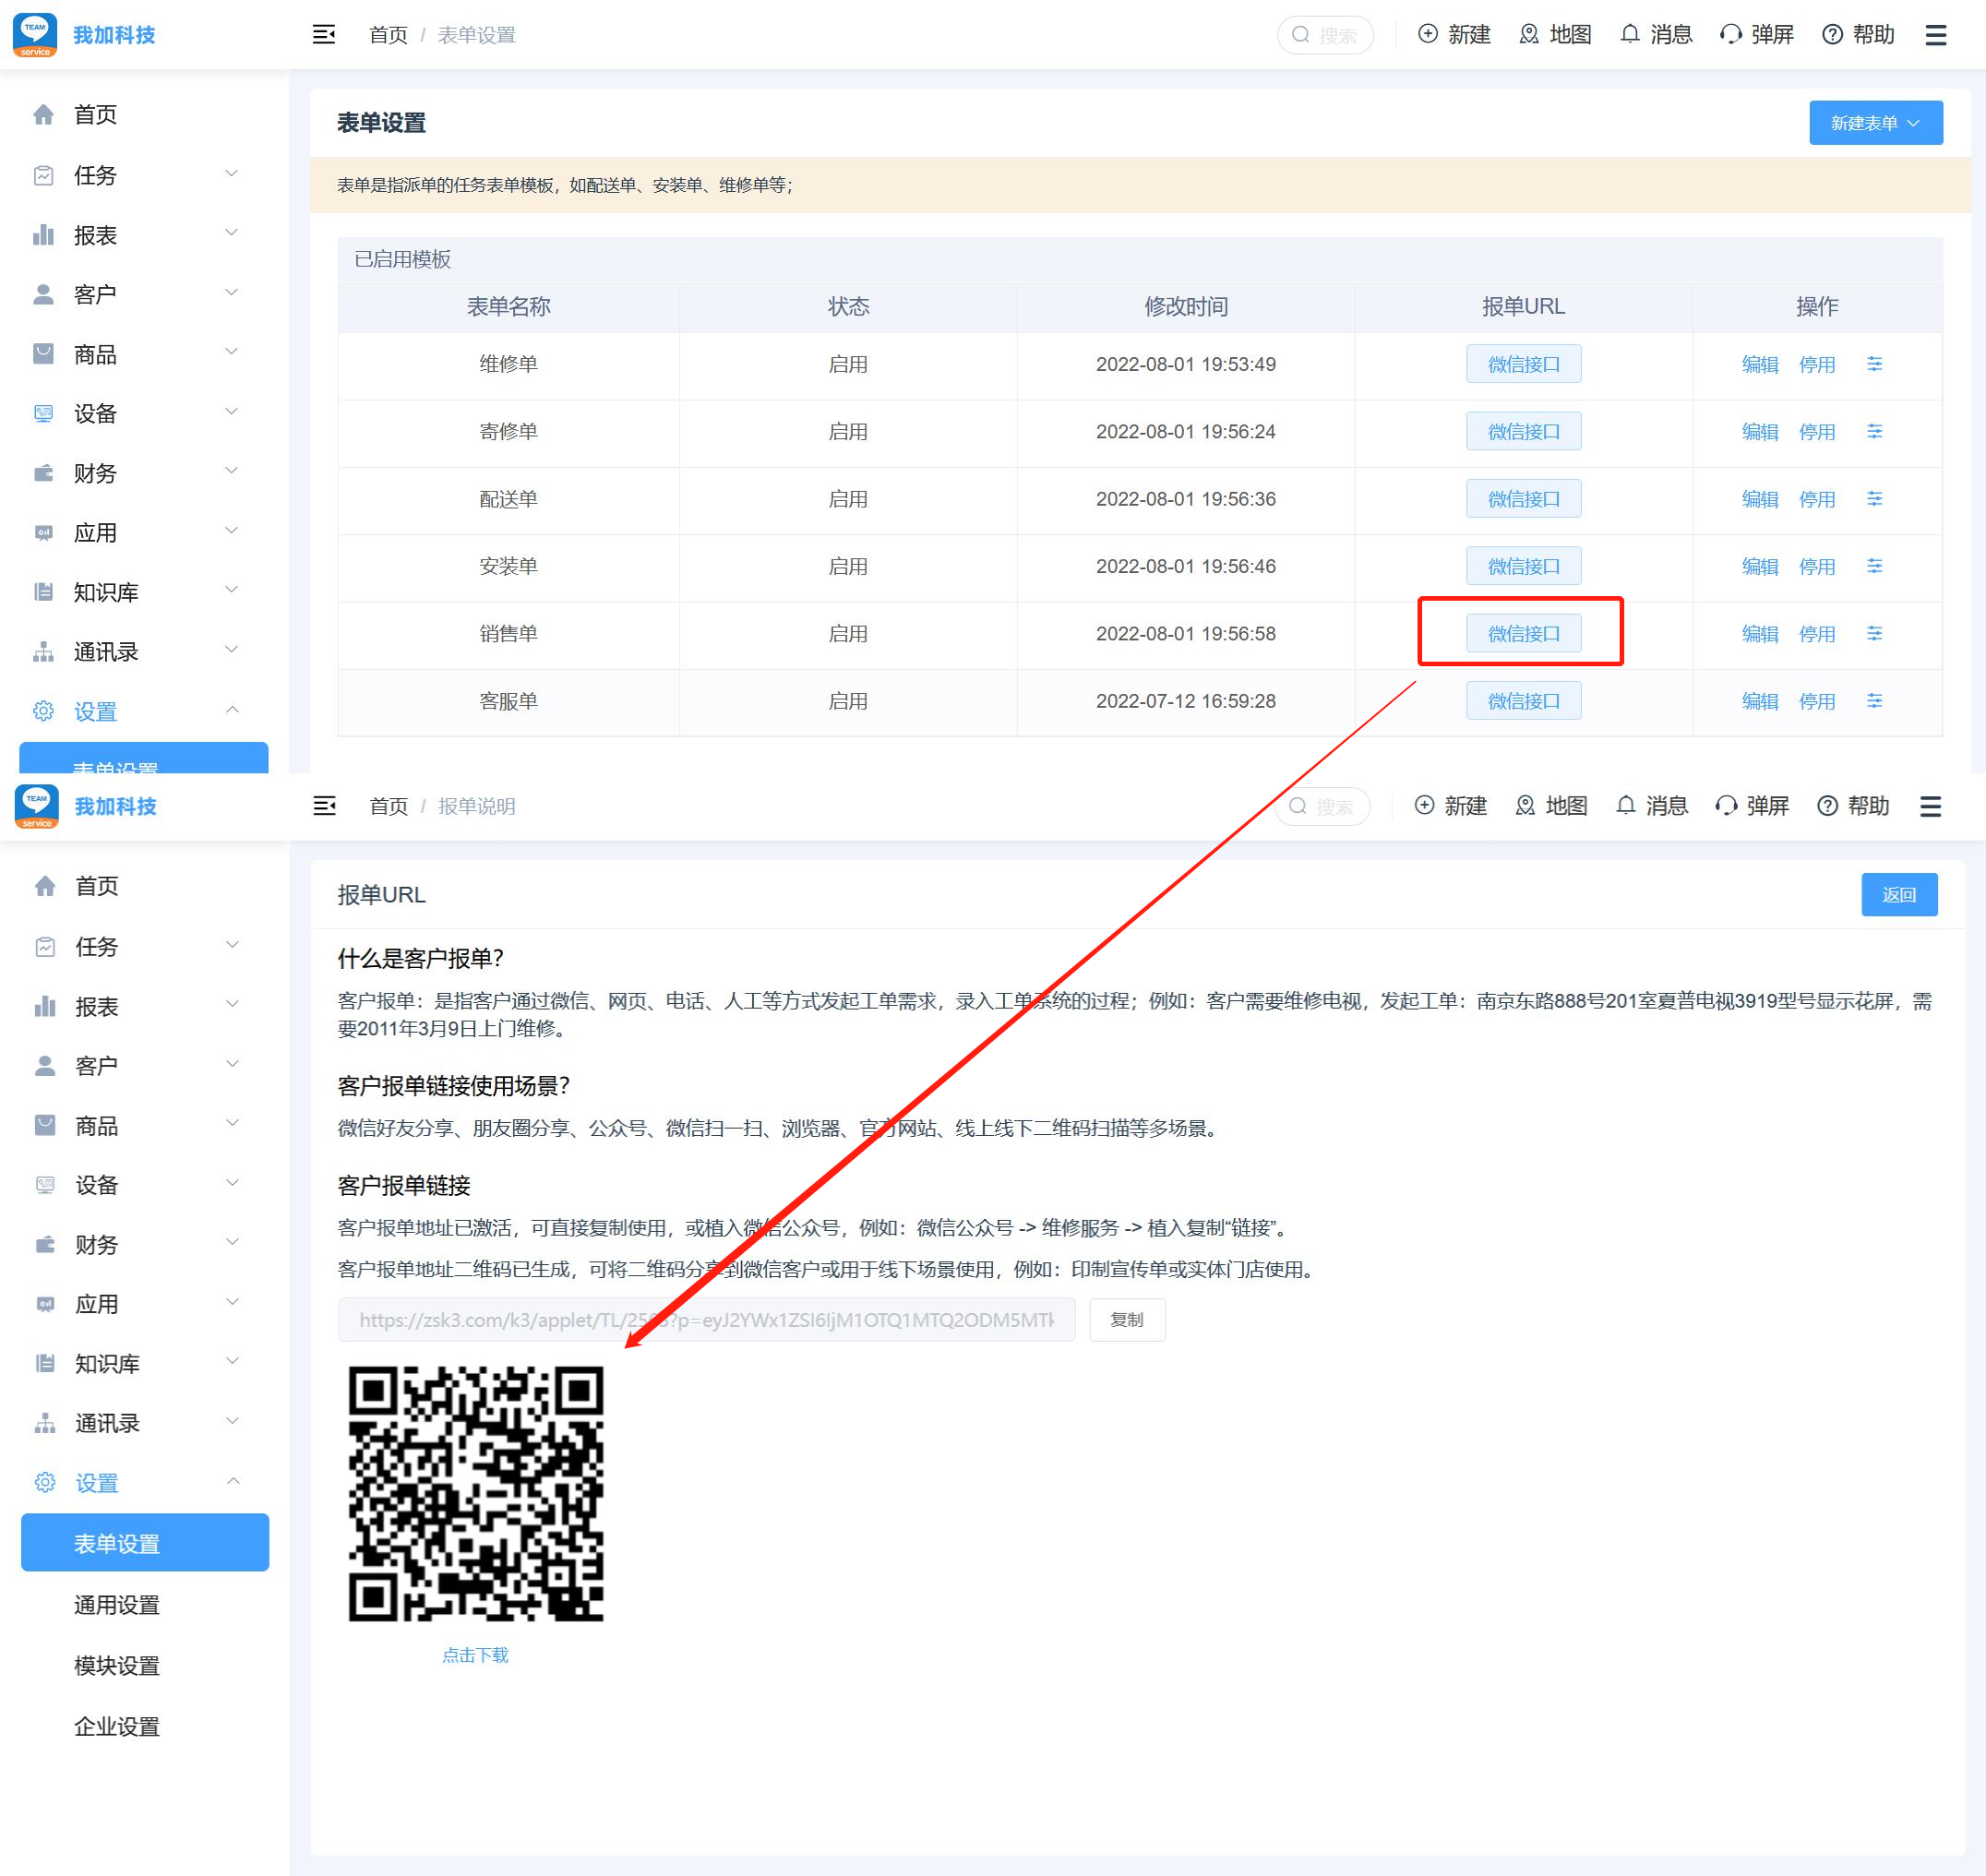Screen dimensions: 1986x1876
Task: Open the 弹屏 headset icon in top header
Action: (1731, 35)
